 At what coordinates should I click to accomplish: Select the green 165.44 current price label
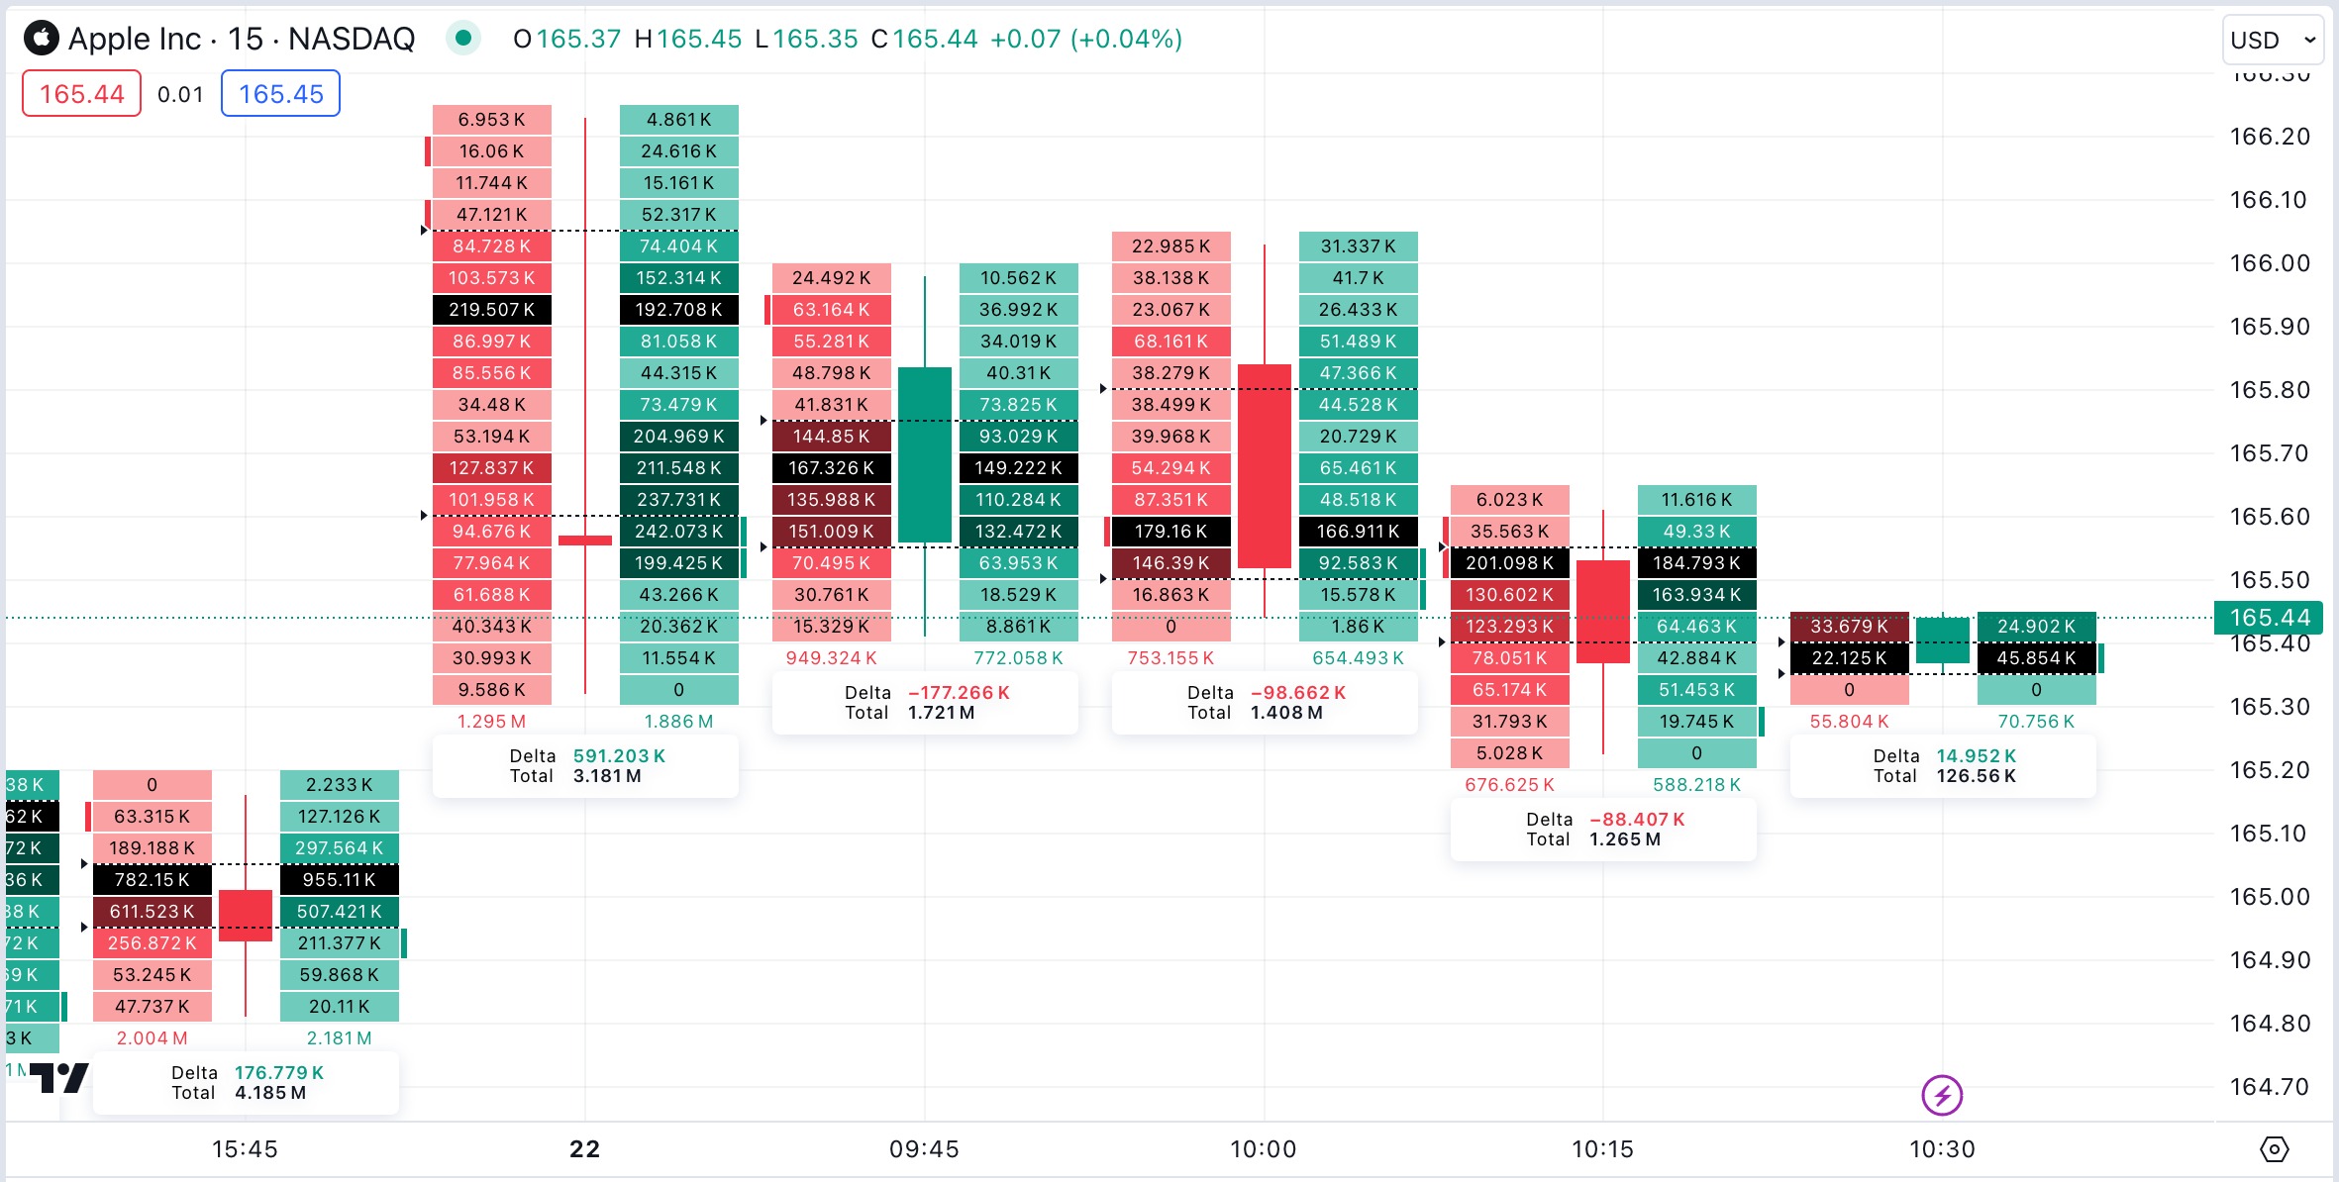coord(2268,618)
